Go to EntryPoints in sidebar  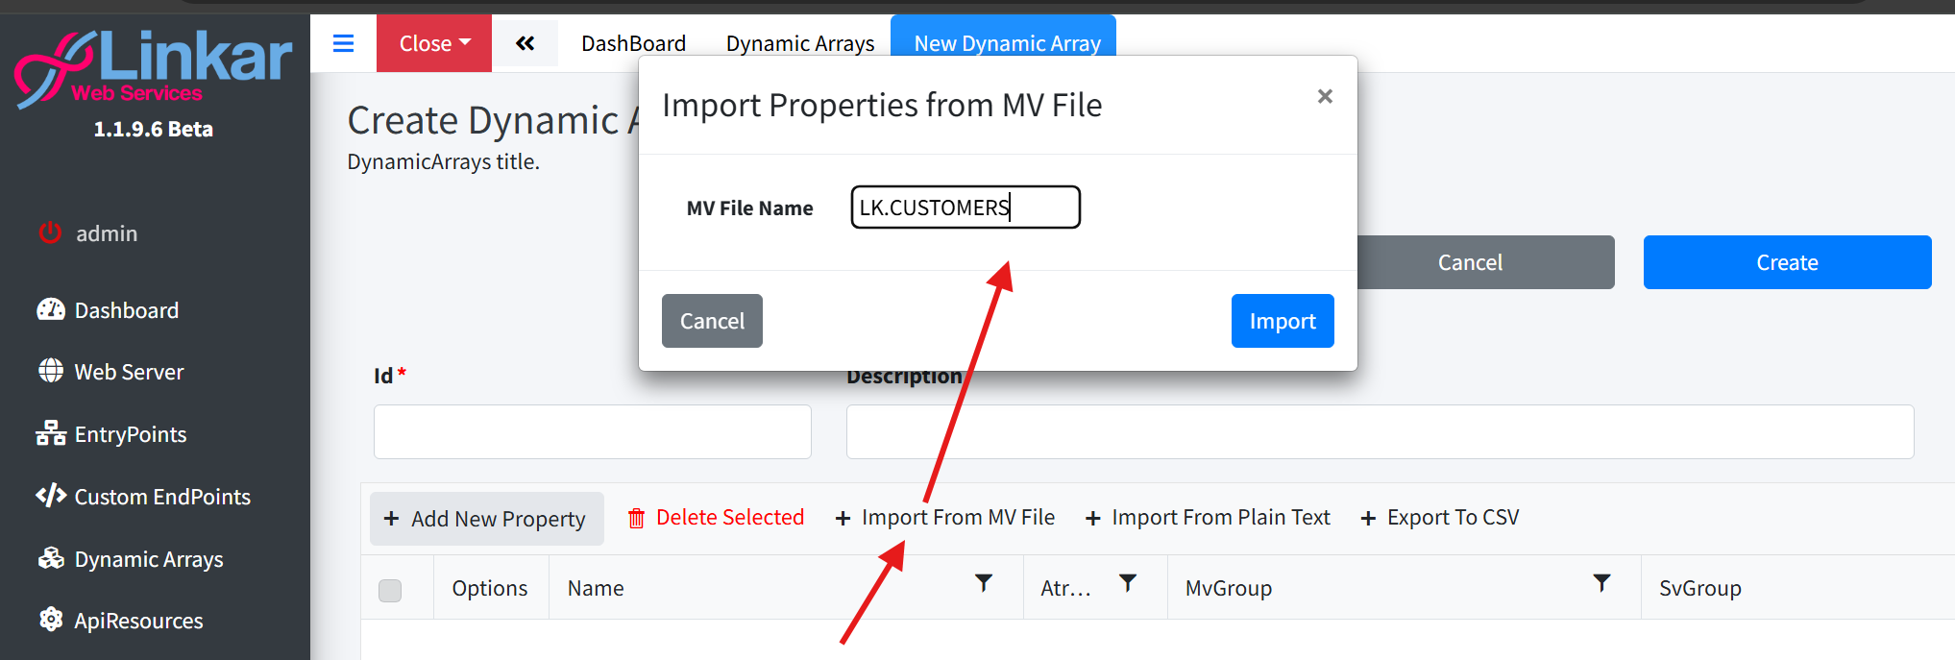tap(130, 434)
